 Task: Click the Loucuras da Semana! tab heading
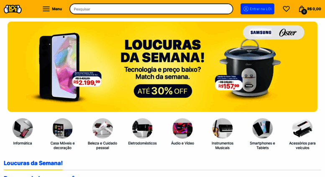(x=33, y=163)
